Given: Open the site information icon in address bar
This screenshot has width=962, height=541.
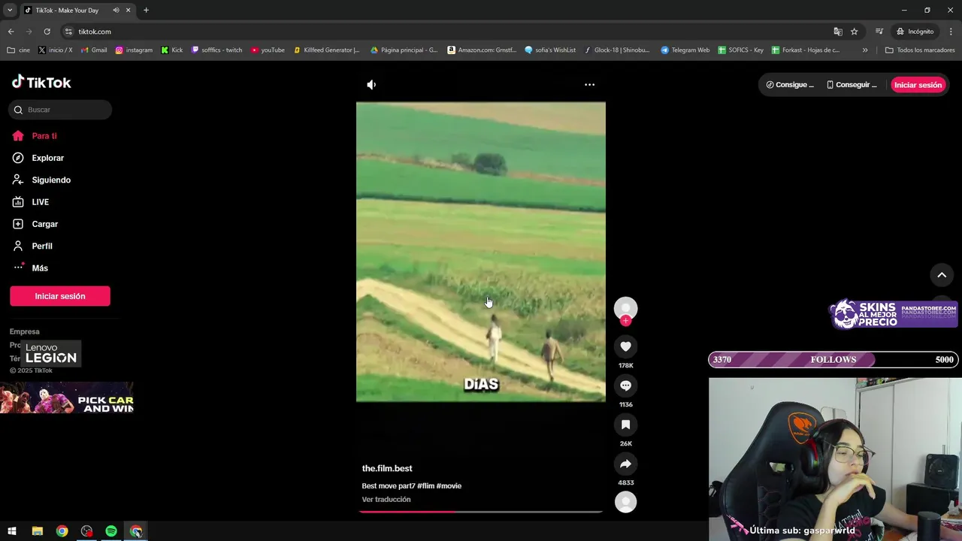Looking at the screenshot, I should pos(68,32).
